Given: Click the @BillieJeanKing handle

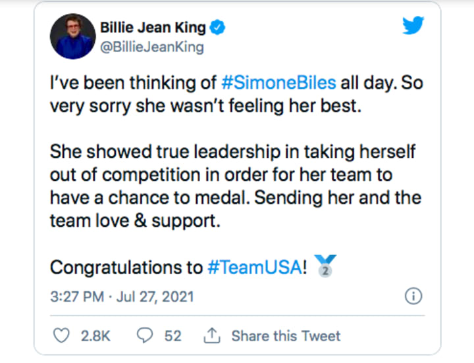Looking at the screenshot, I should (x=152, y=47).
